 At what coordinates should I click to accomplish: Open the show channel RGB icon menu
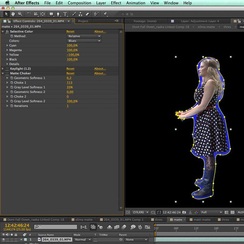tap(196, 212)
